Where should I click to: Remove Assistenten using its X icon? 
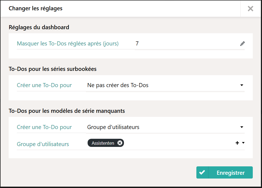coord(120,143)
